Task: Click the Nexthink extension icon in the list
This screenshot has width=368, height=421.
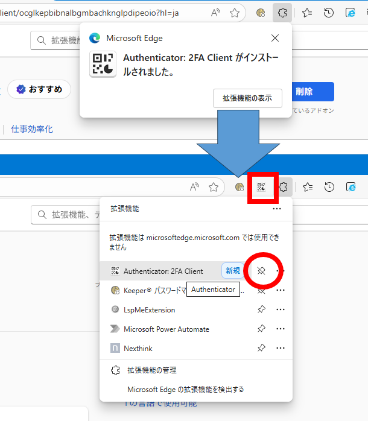Action: (115, 348)
